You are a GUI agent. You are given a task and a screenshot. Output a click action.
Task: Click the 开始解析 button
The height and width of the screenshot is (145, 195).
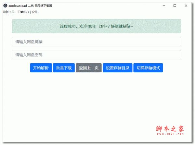[41, 68]
